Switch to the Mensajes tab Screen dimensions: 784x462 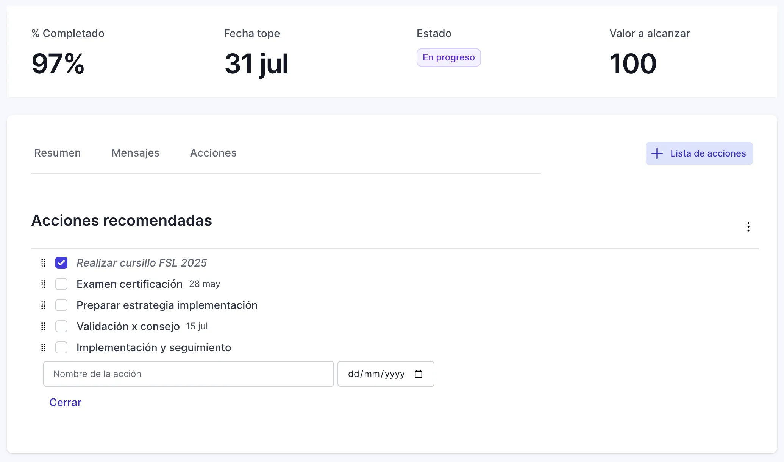click(135, 153)
